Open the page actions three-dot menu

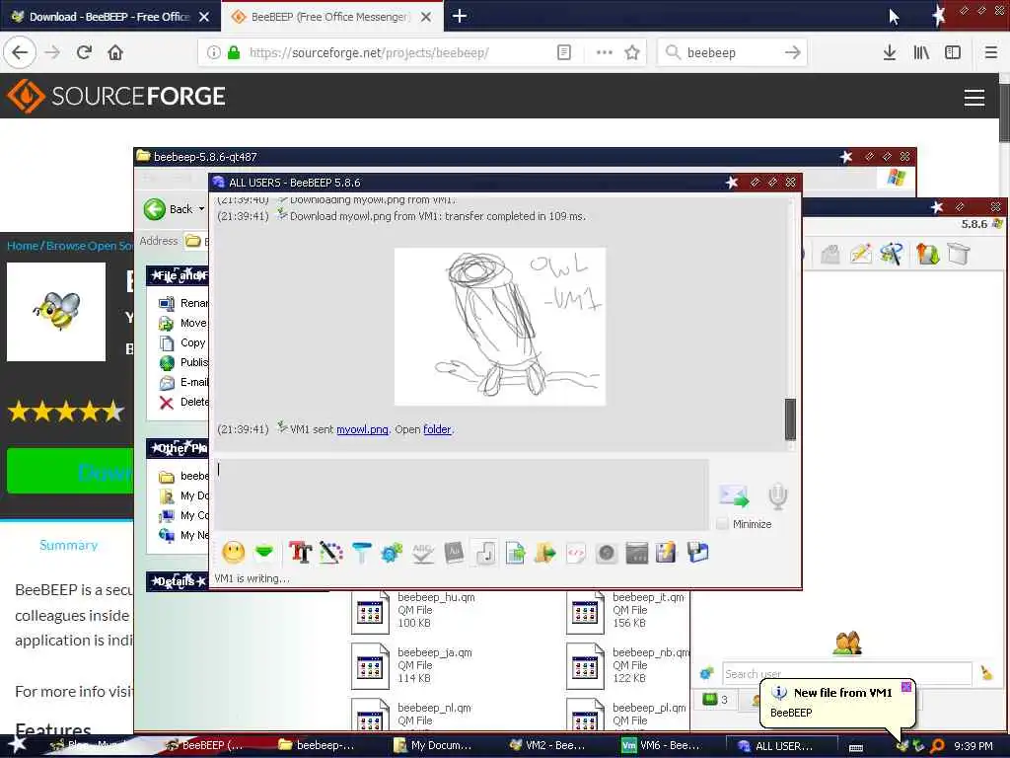(x=605, y=52)
